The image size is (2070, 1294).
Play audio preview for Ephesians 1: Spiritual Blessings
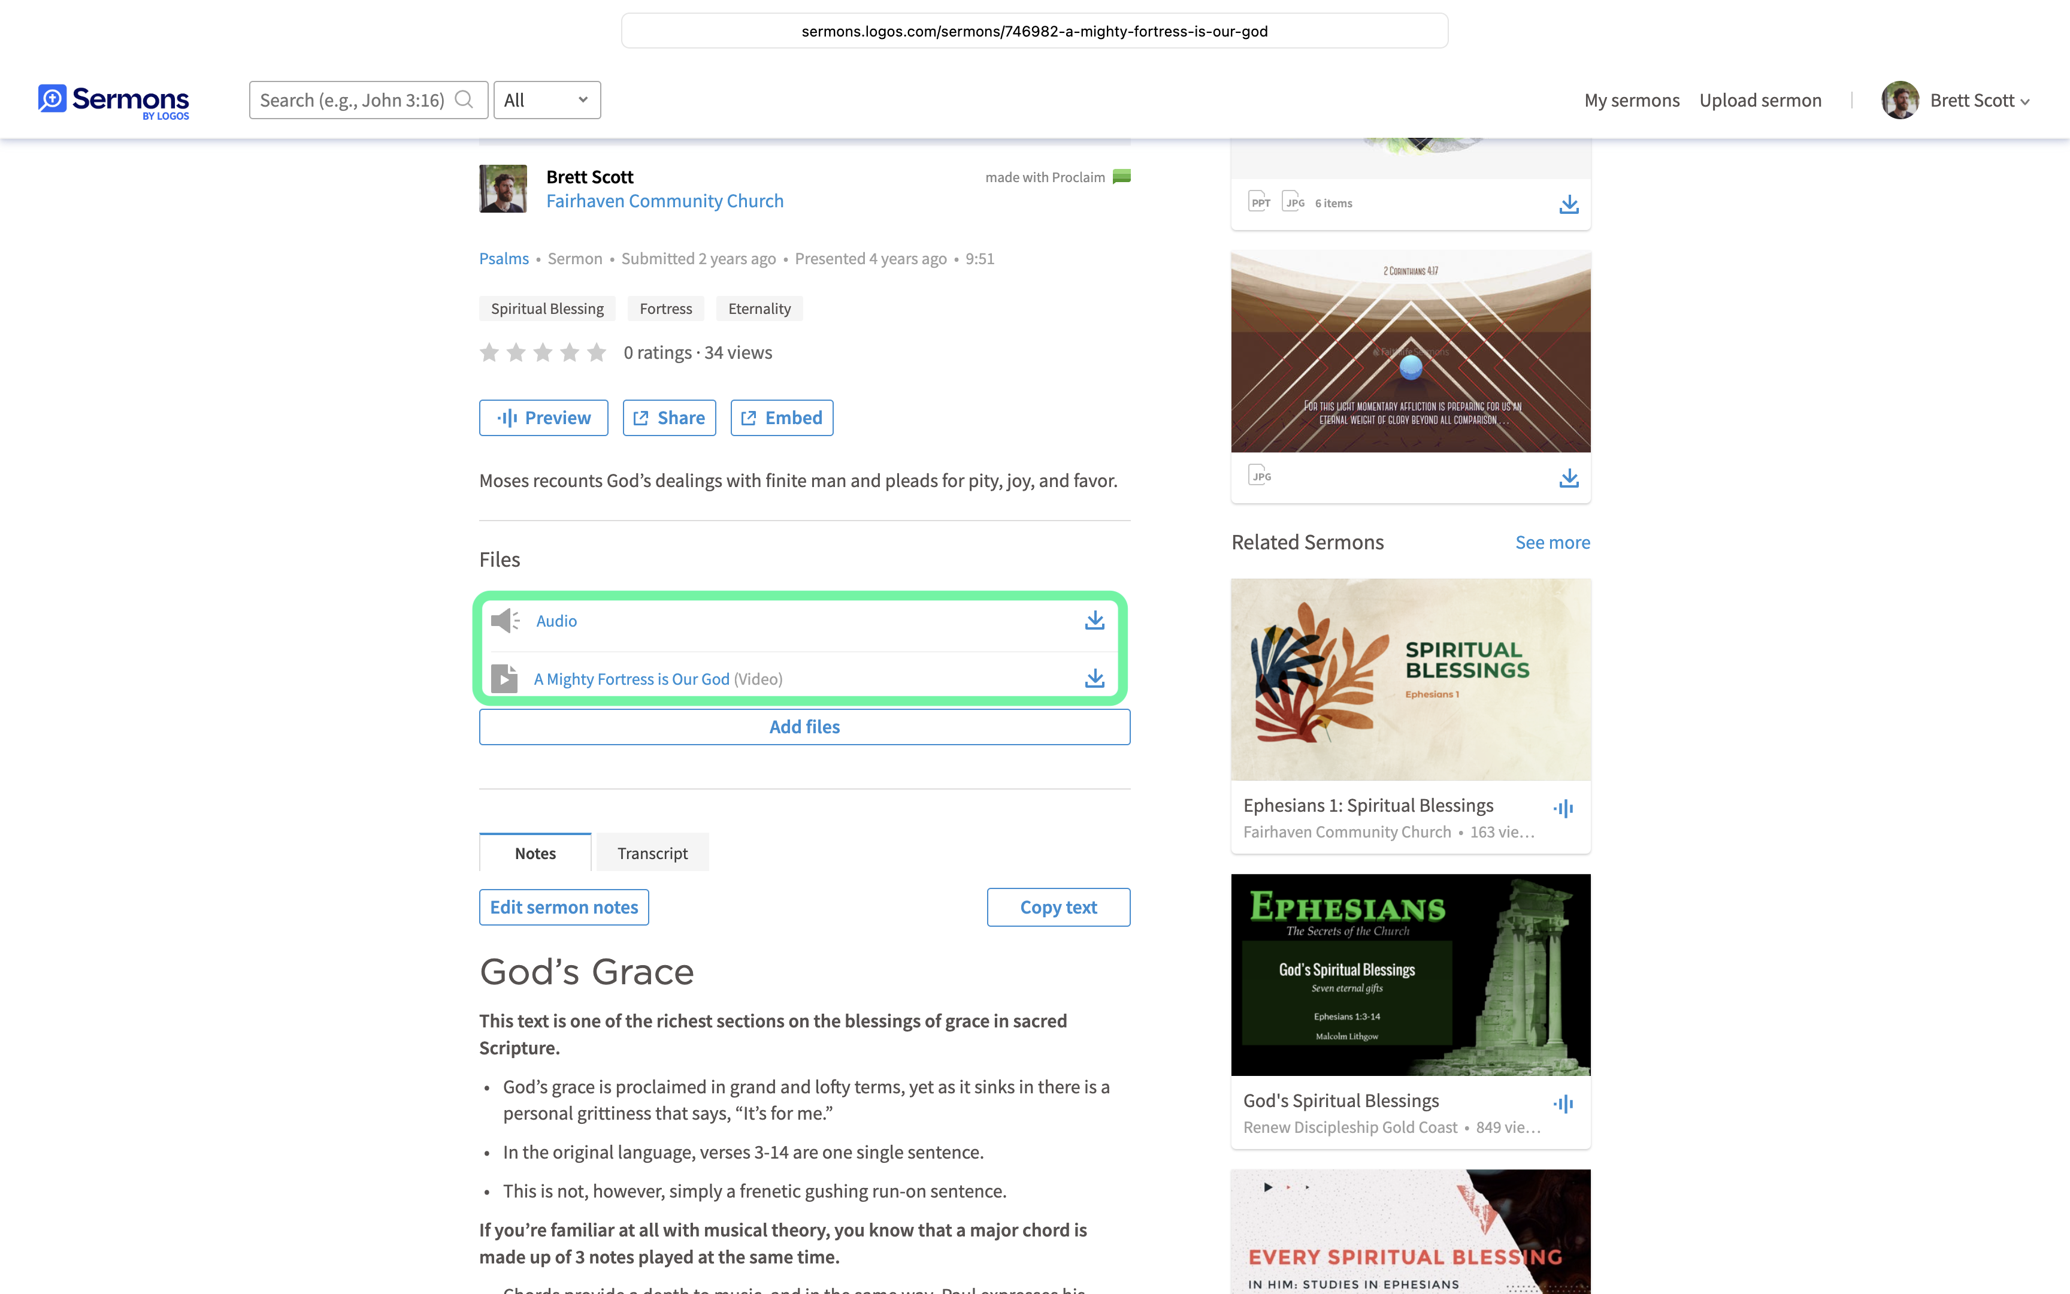(x=1563, y=808)
